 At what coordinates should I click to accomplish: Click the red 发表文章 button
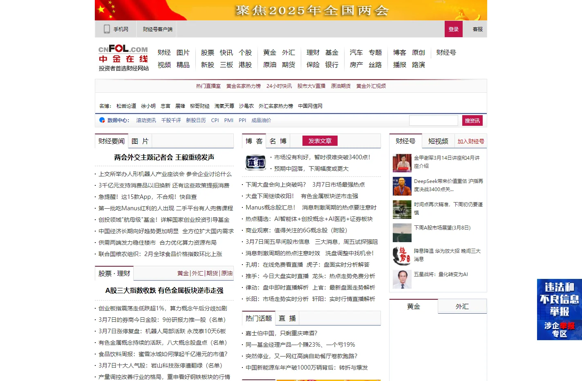(x=320, y=141)
